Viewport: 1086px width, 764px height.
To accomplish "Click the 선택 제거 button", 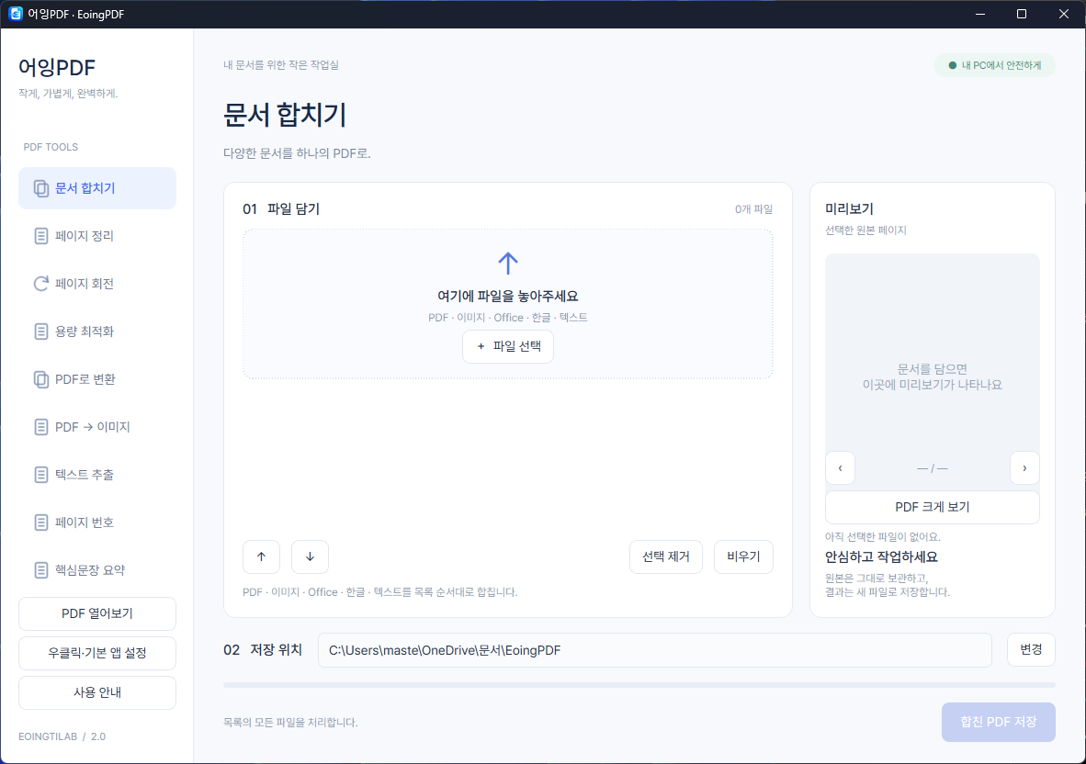I will [x=665, y=557].
